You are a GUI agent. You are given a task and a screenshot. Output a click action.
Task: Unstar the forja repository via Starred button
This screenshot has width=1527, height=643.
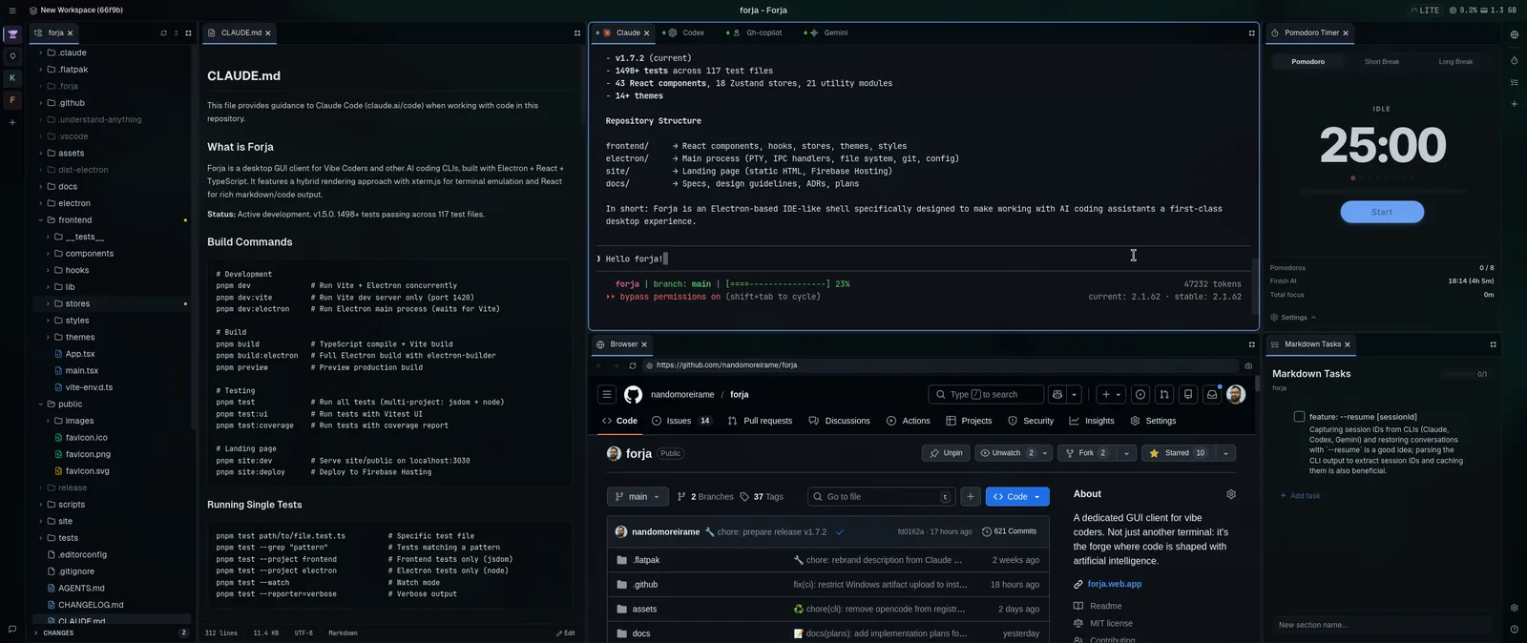1178,453
